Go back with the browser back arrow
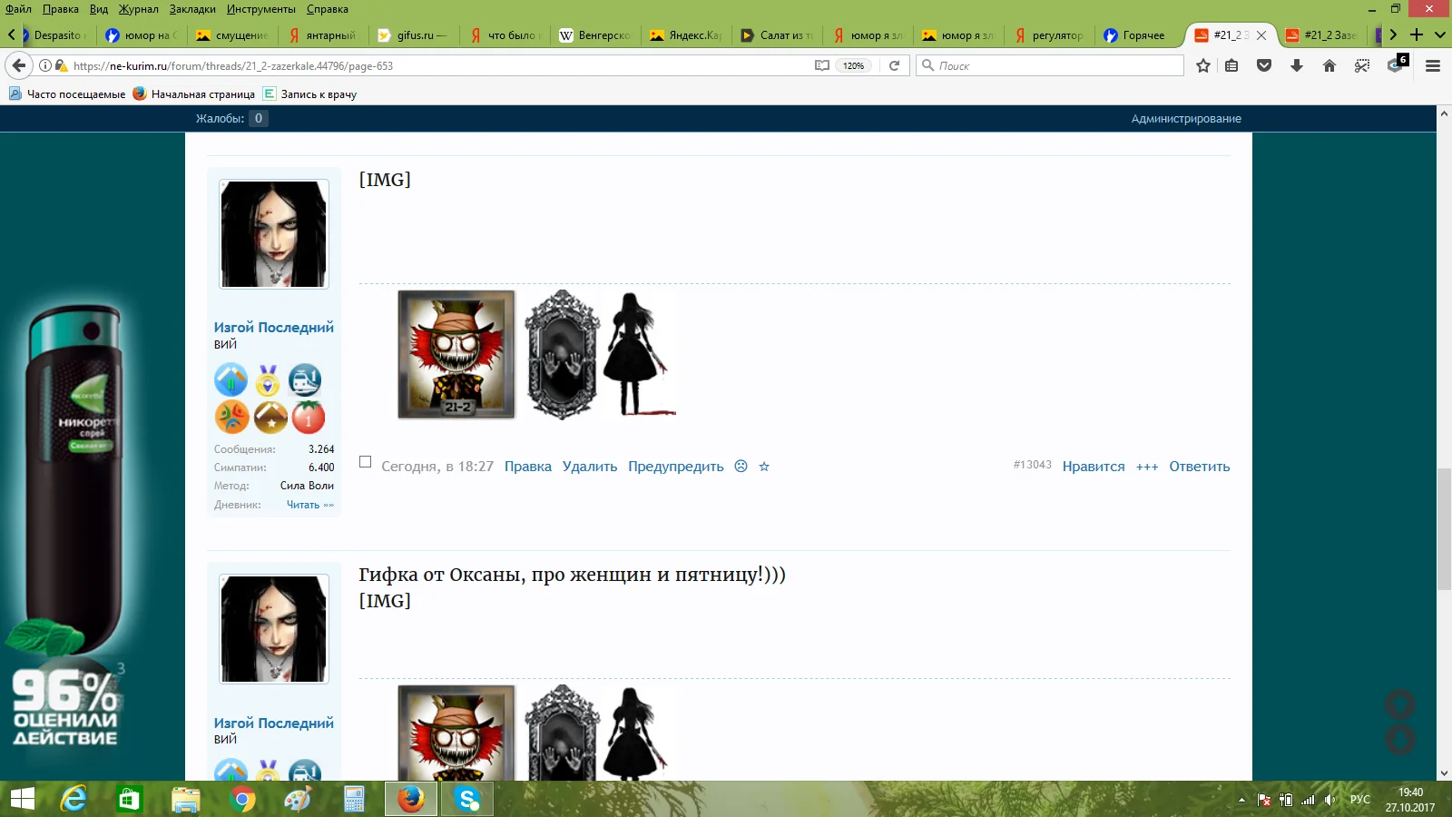This screenshot has height=817, width=1452. [19, 65]
